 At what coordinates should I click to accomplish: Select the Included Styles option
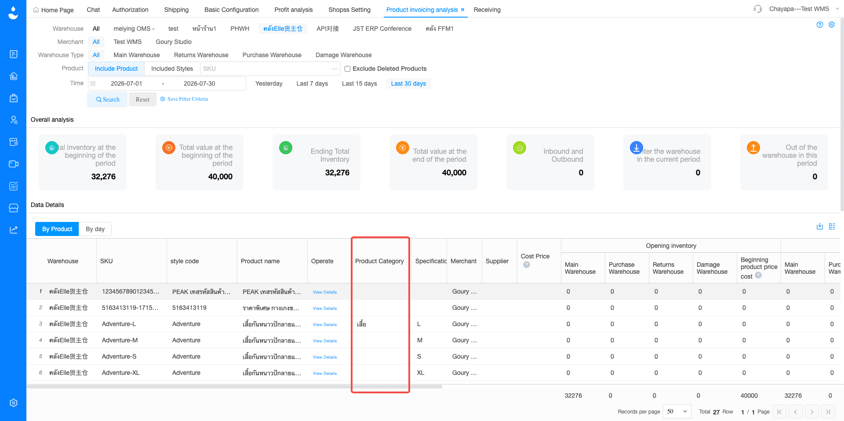[172, 69]
